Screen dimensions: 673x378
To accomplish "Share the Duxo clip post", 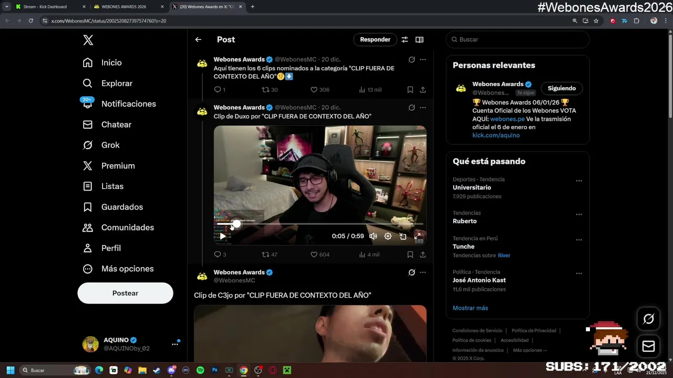I will 423,255.
